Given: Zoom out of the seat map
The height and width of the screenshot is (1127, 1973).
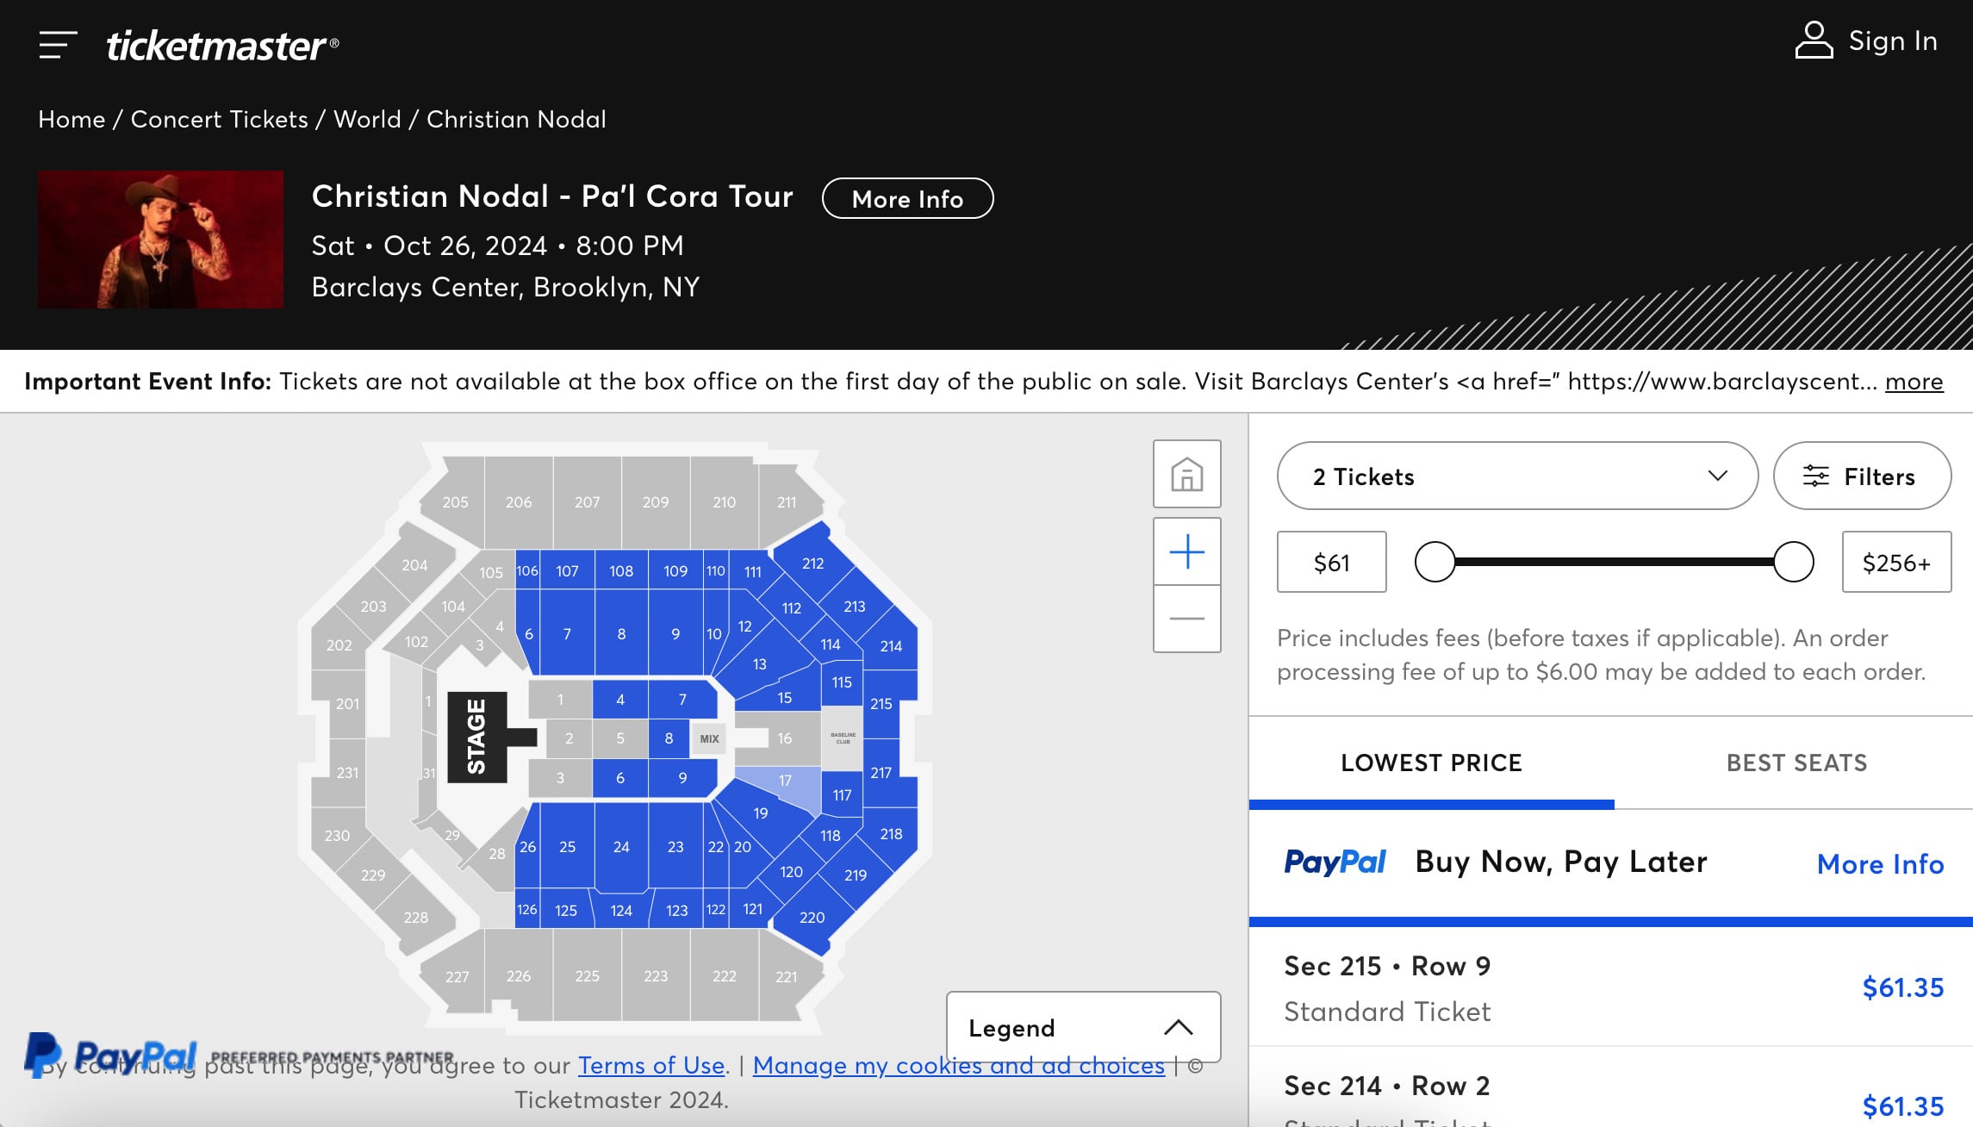Looking at the screenshot, I should point(1186,619).
